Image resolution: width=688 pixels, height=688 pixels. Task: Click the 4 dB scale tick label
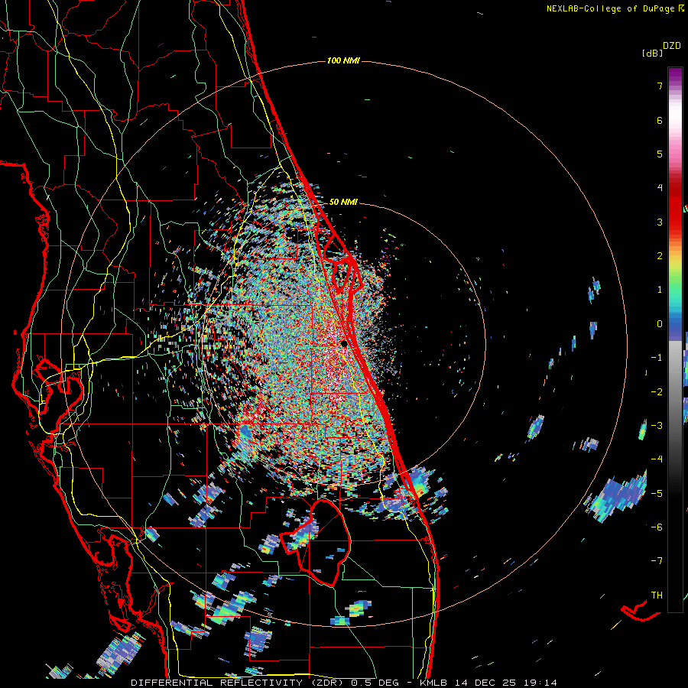[x=660, y=188]
